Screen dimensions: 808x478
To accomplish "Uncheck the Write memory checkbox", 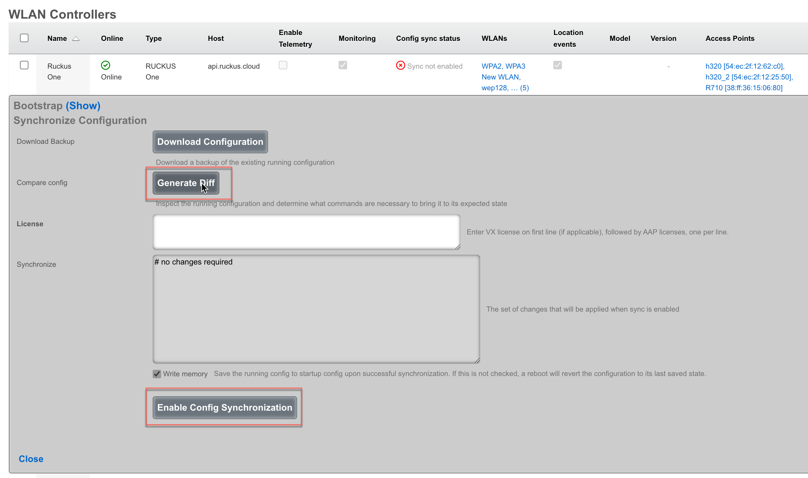I will 157,374.
